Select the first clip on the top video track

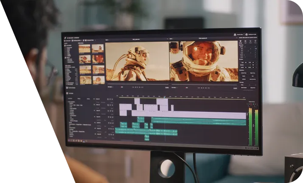[x=137, y=101]
